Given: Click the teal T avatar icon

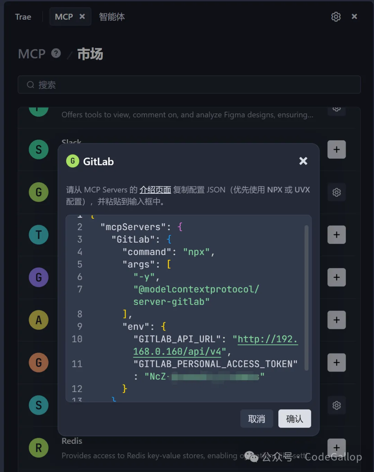Looking at the screenshot, I should click(38, 235).
